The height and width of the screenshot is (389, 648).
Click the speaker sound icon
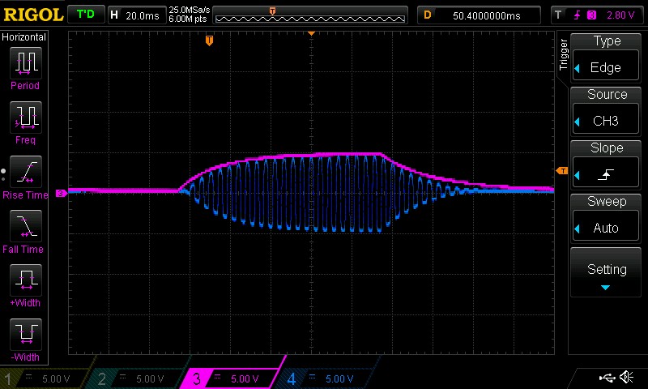(x=626, y=378)
